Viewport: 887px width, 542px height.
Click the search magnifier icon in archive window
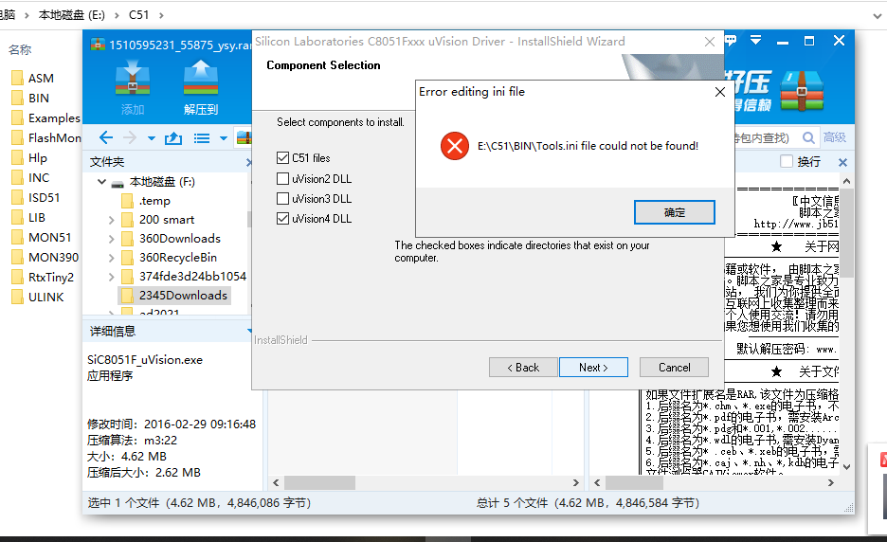coord(809,137)
